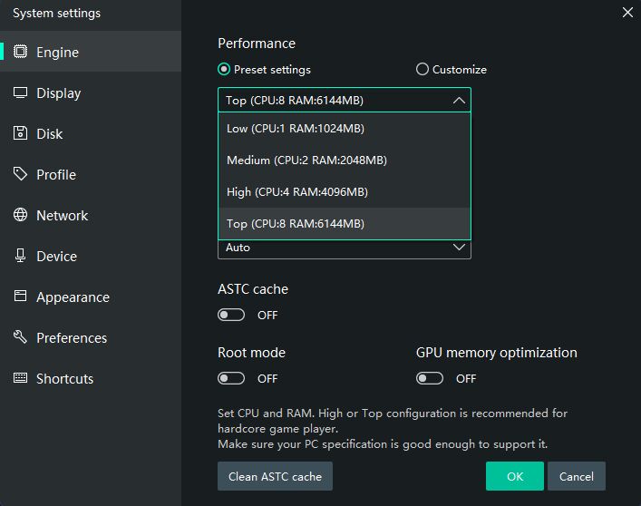Click the Engine chip icon in sidebar
The image size is (641, 506).
point(20,52)
